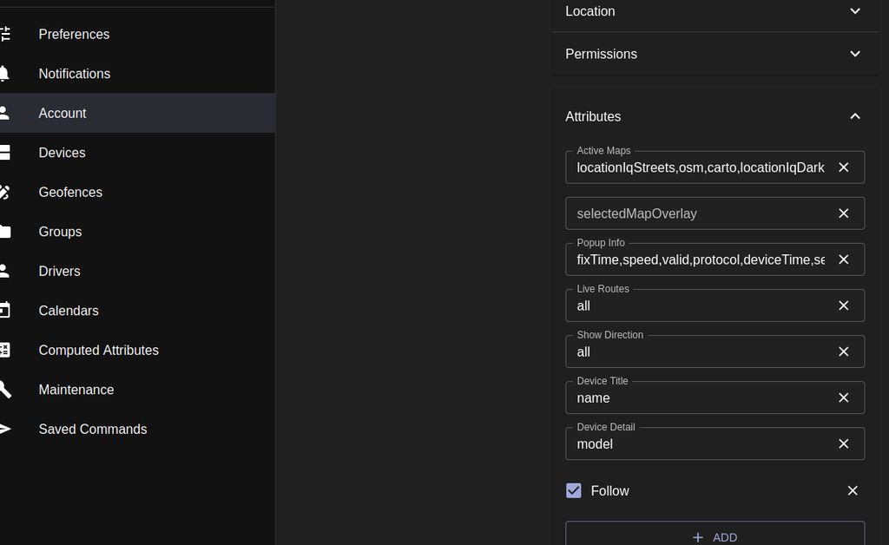Remove the Live Routes attribute
The height and width of the screenshot is (545, 889).
[x=843, y=305]
